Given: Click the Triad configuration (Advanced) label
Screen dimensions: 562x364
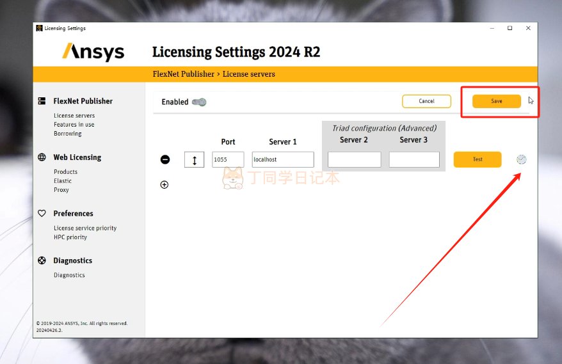Looking at the screenshot, I should (384, 128).
